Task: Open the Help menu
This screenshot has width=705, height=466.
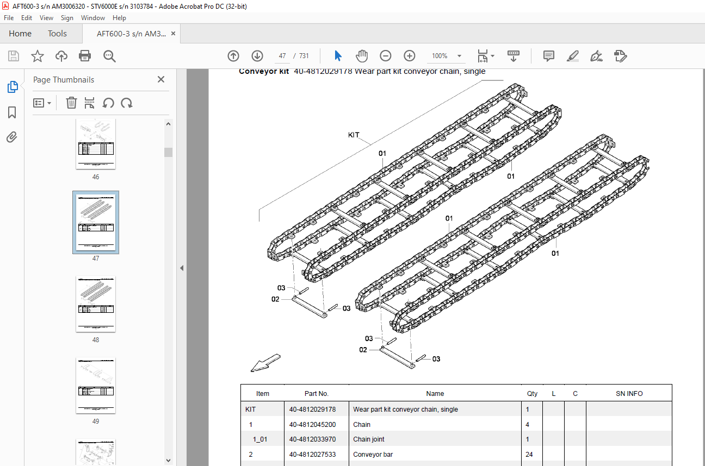Action: [x=119, y=18]
